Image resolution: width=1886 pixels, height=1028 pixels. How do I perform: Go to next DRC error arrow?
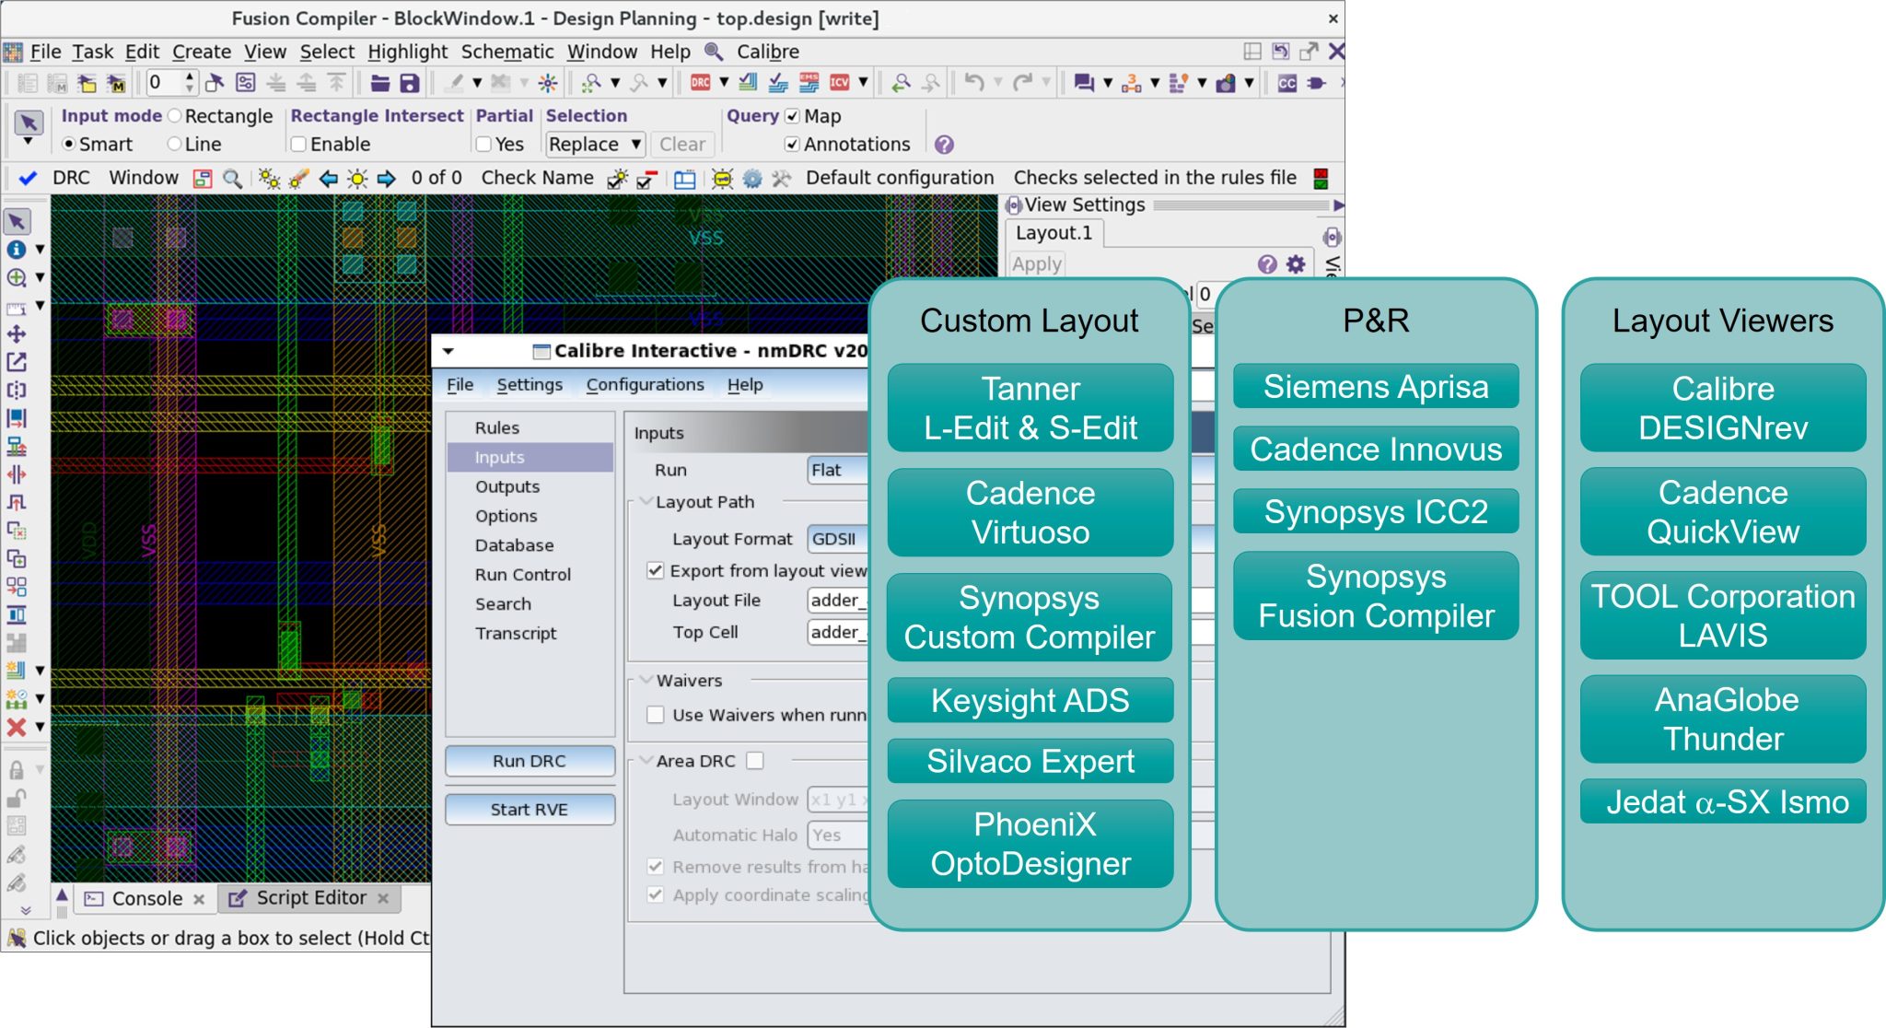tap(387, 179)
